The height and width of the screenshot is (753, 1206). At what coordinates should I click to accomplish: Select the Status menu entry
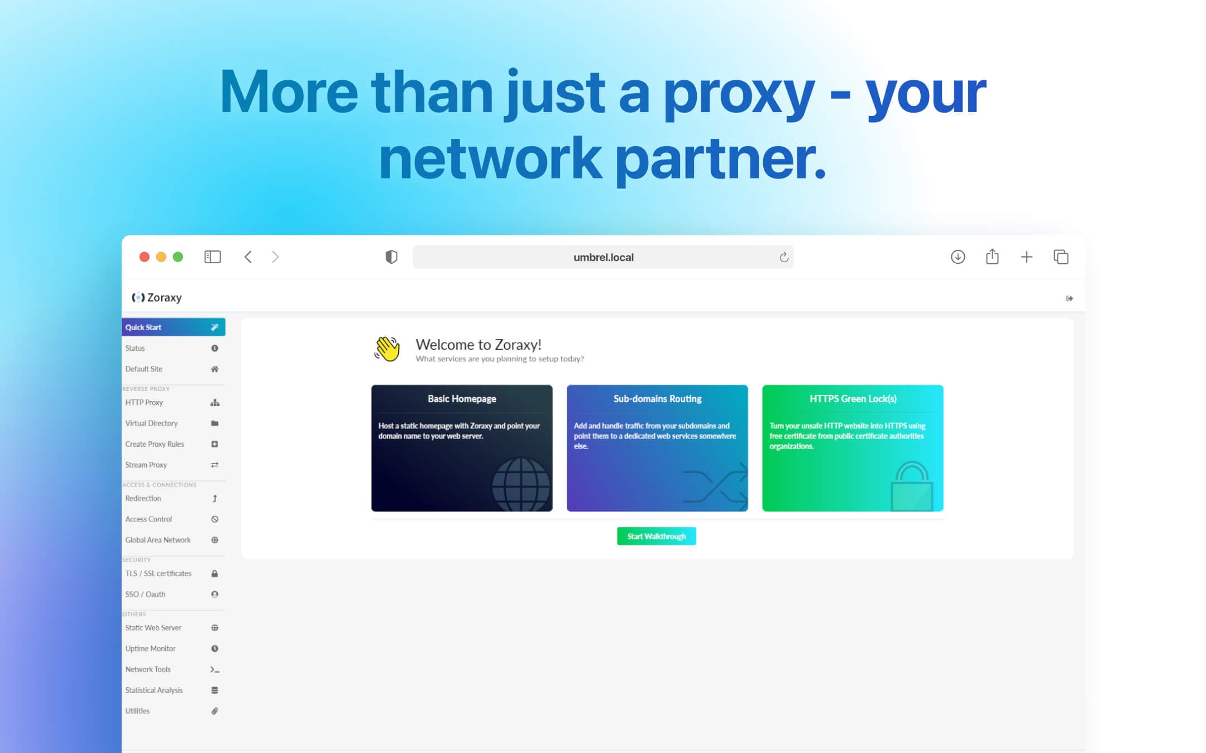point(172,347)
